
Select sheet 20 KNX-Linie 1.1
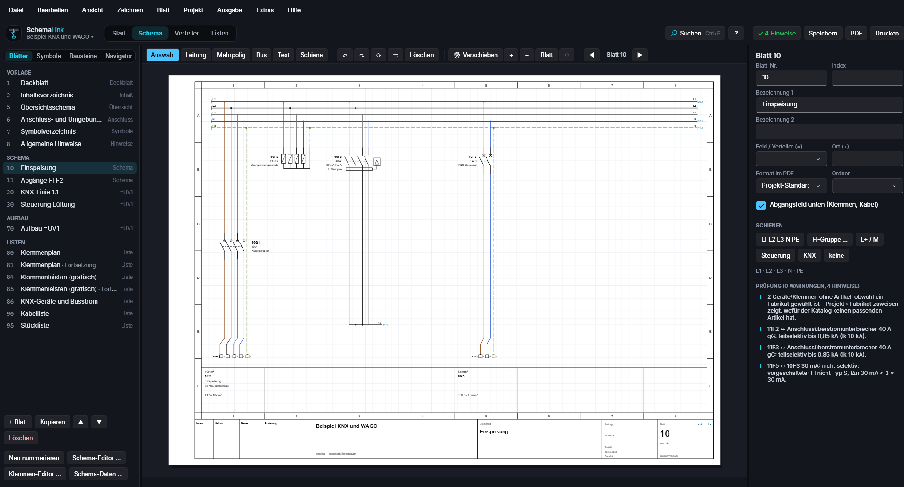tap(70, 192)
